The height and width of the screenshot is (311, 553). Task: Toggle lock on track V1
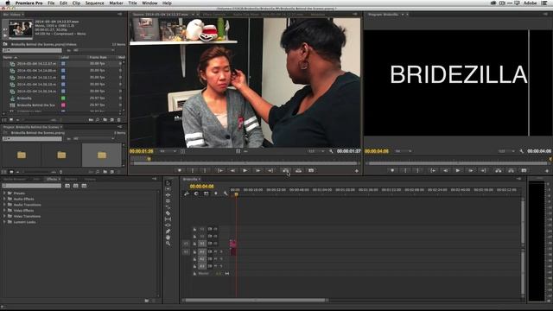point(194,244)
